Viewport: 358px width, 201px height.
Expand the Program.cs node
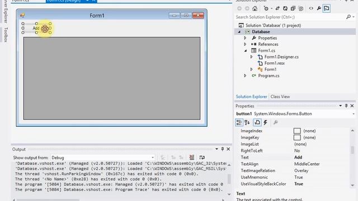point(245,76)
